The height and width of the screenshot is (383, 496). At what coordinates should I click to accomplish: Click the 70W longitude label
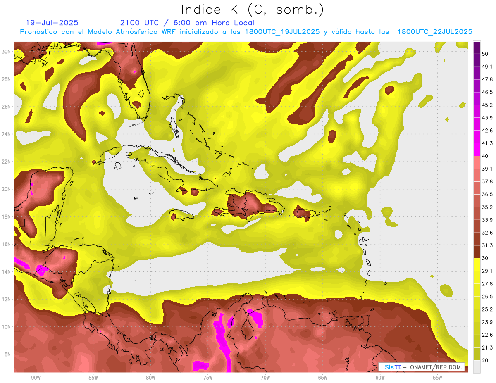coord(265,378)
